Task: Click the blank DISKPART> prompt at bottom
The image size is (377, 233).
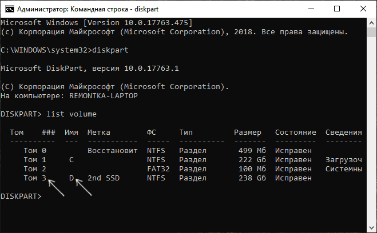Action: (21, 196)
